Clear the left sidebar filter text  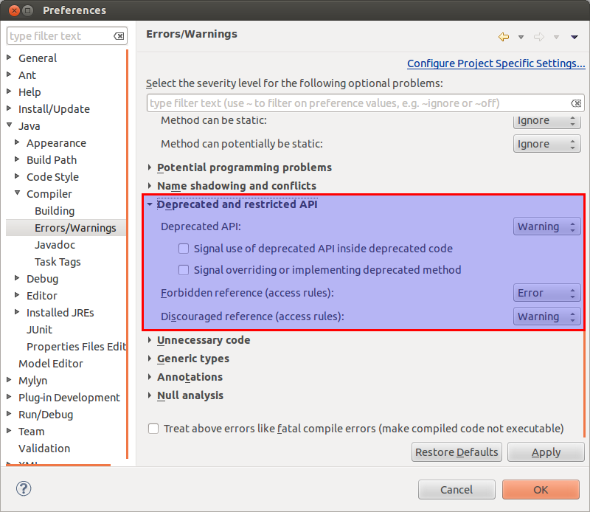[119, 36]
